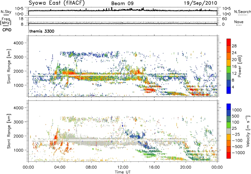
Task: Click the 'Power [dB]' colorbar label
Action: click(x=240, y=66)
